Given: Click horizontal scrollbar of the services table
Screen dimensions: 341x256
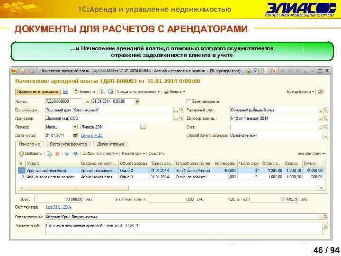Looking at the screenshot, I should click(74, 188).
